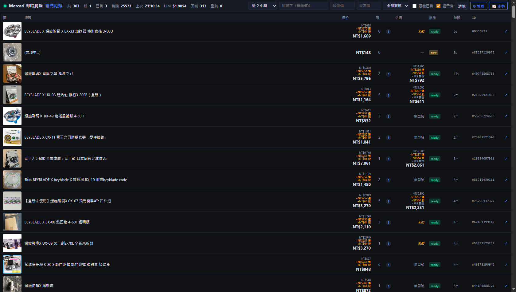Image resolution: width=516 pixels, height=292 pixels.
Task: Open external link for item 8b9cd823
Action: (506, 31)
